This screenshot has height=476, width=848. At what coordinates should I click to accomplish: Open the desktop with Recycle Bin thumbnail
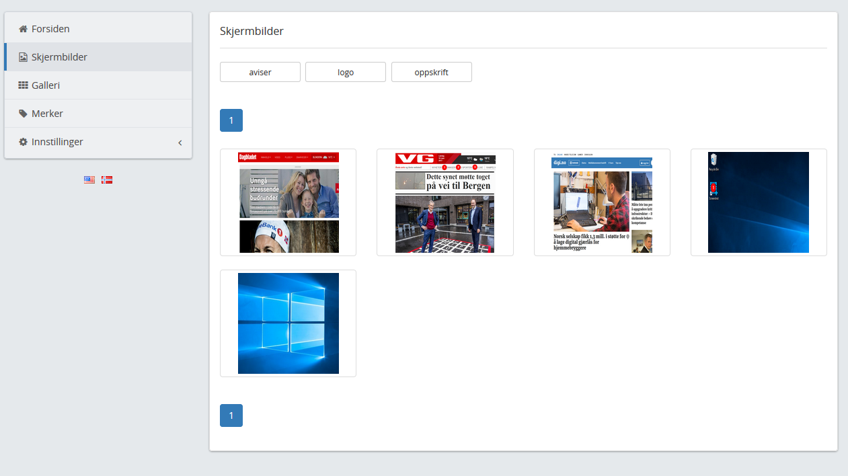pyautogui.click(x=759, y=202)
